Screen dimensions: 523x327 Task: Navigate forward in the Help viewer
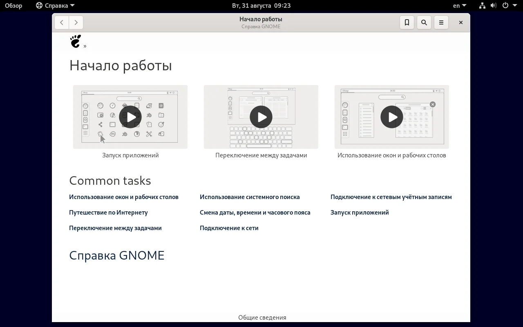(x=76, y=22)
